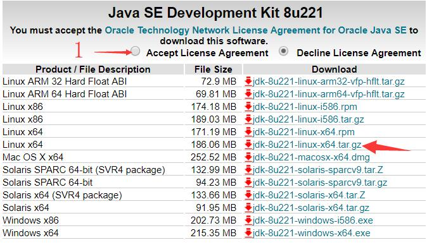This screenshot has width=427, height=252.
Task: Download jdk-8u221-windows-i586.exe link
Action: tap(312, 220)
